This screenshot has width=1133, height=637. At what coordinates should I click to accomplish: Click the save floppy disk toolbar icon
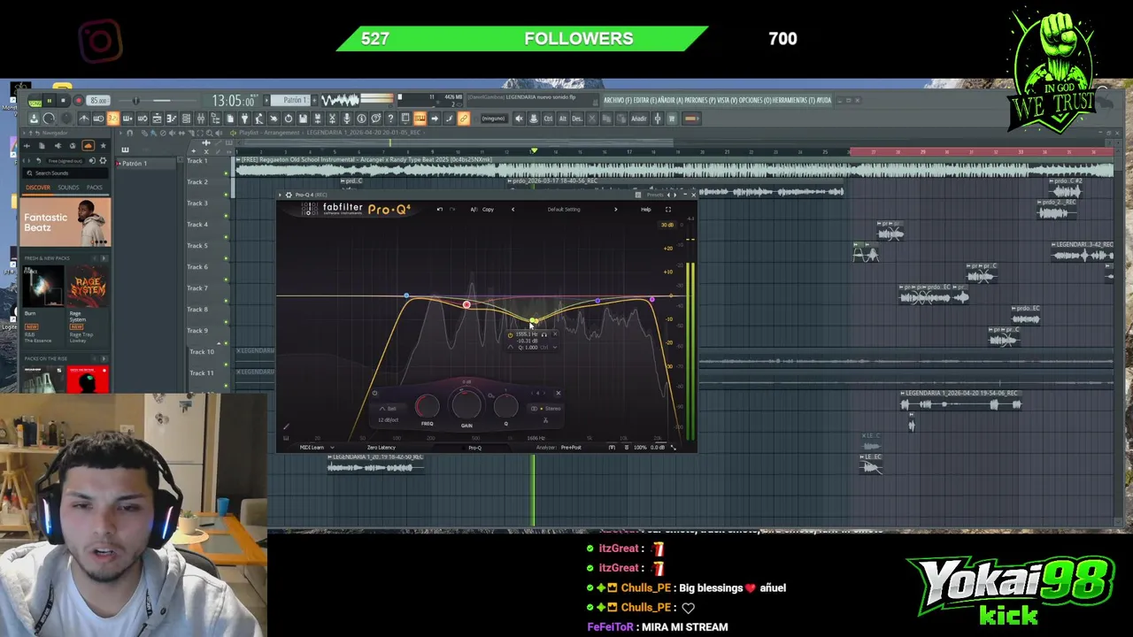[303, 119]
